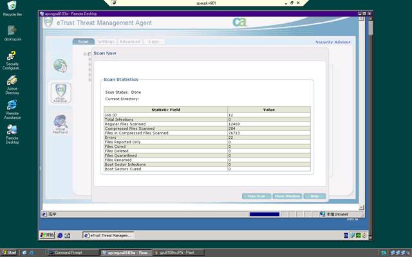The image size is (412, 257).
Task: Click the Stop Scan button
Action: tap(256, 196)
